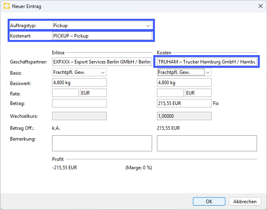This screenshot has height=210, width=267.
Task: Click the Erlöse Geschäftspartner field EXPXXX
Action: pyautogui.click(x=102, y=62)
